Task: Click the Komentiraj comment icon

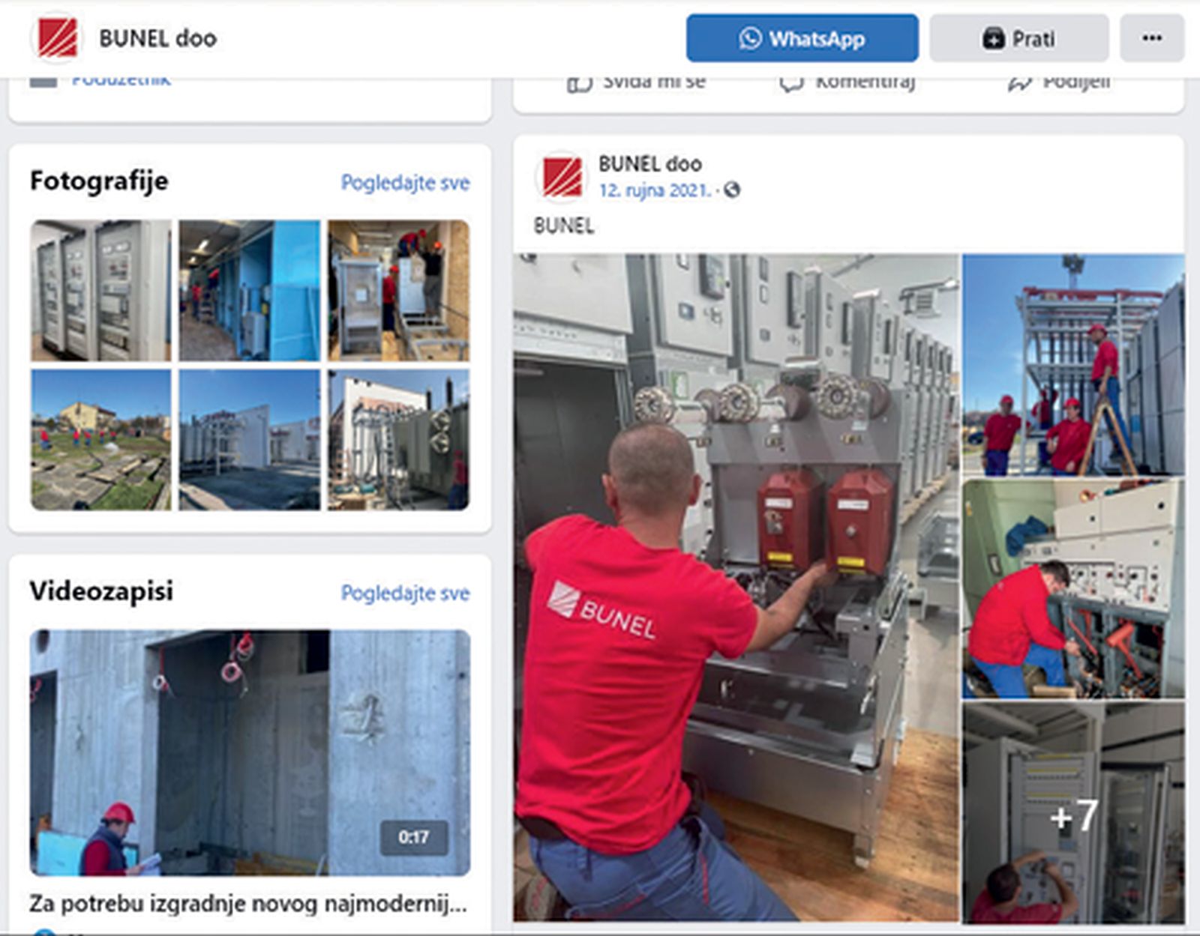Action: pyautogui.click(x=791, y=83)
